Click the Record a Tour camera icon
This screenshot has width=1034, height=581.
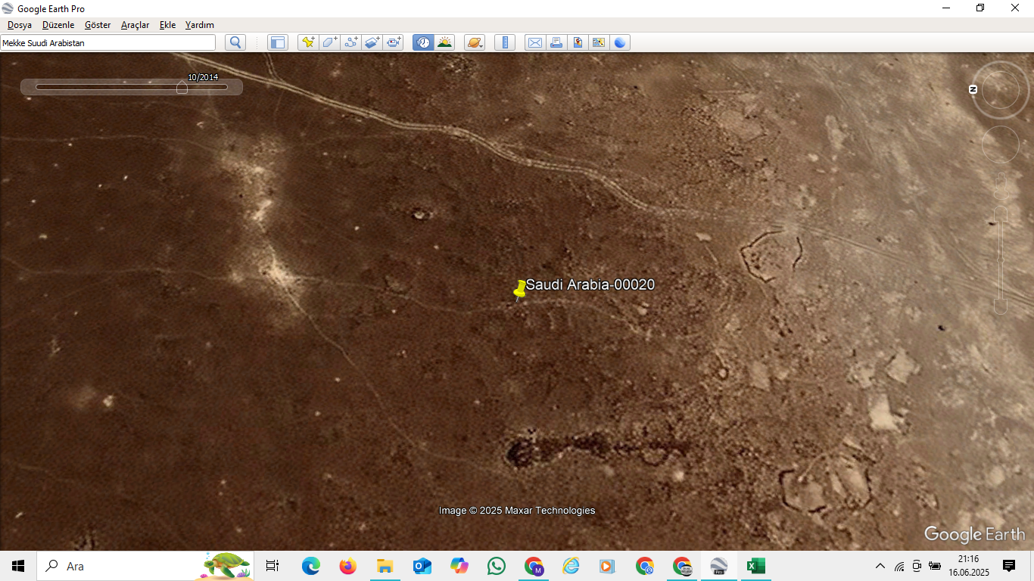(393, 42)
